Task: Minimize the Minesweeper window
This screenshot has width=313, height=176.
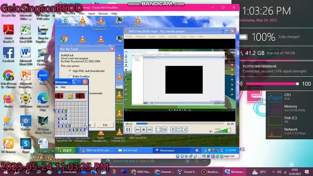Action: pyautogui.click(x=74, y=82)
